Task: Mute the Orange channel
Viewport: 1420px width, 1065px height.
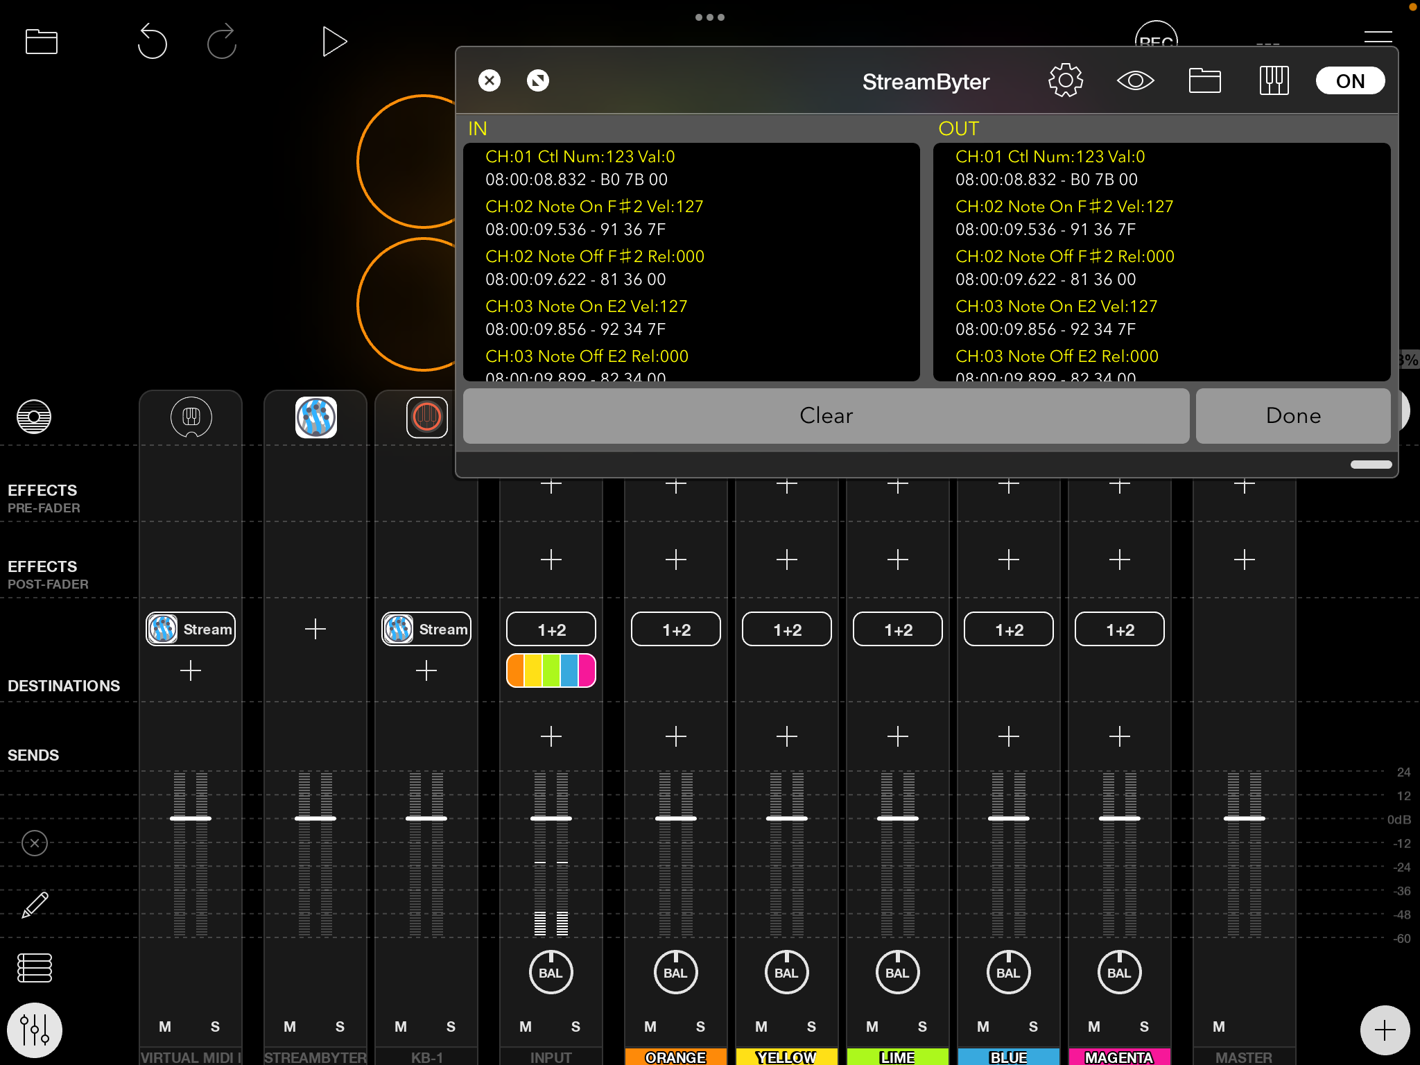Action: point(650,1027)
